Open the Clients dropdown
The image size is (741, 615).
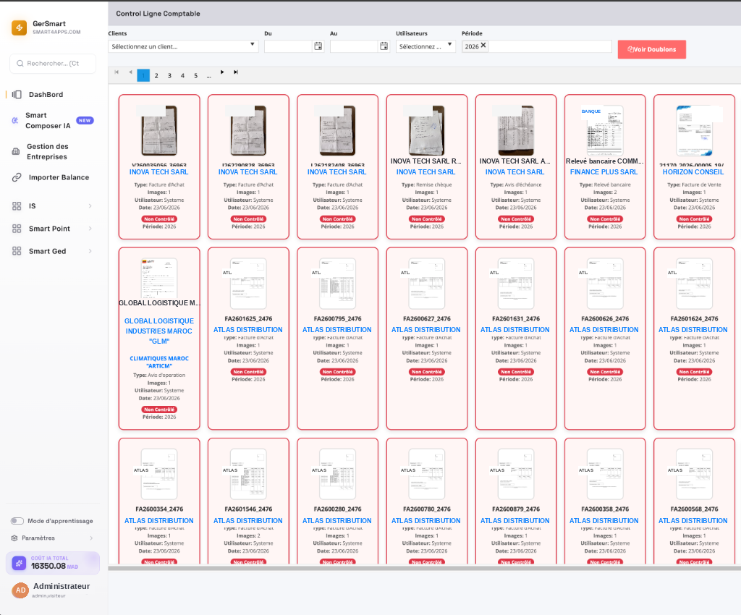(183, 46)
